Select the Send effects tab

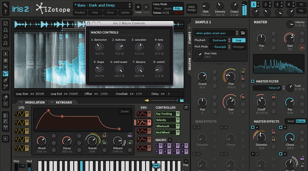tap(290, 121)
